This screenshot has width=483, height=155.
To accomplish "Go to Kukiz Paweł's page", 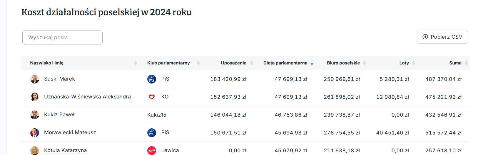I will coord(59,115).
